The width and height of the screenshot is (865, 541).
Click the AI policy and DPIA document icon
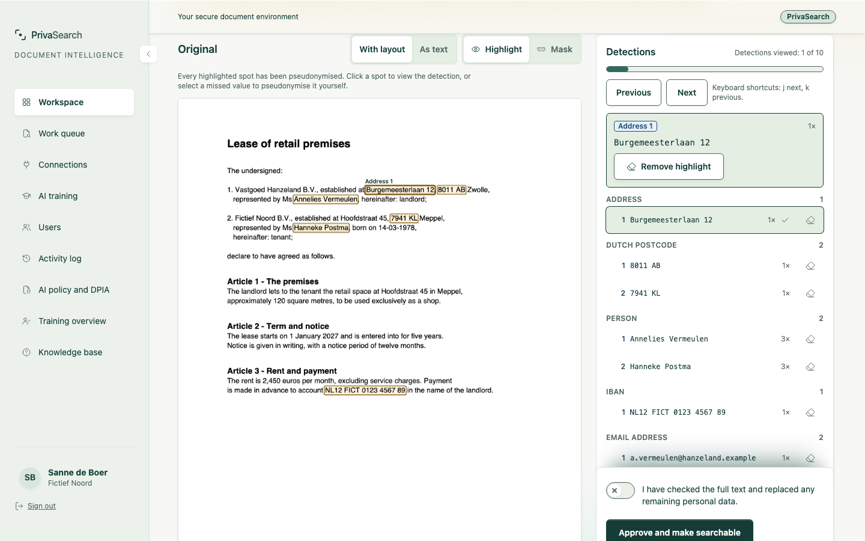[26, 290]
